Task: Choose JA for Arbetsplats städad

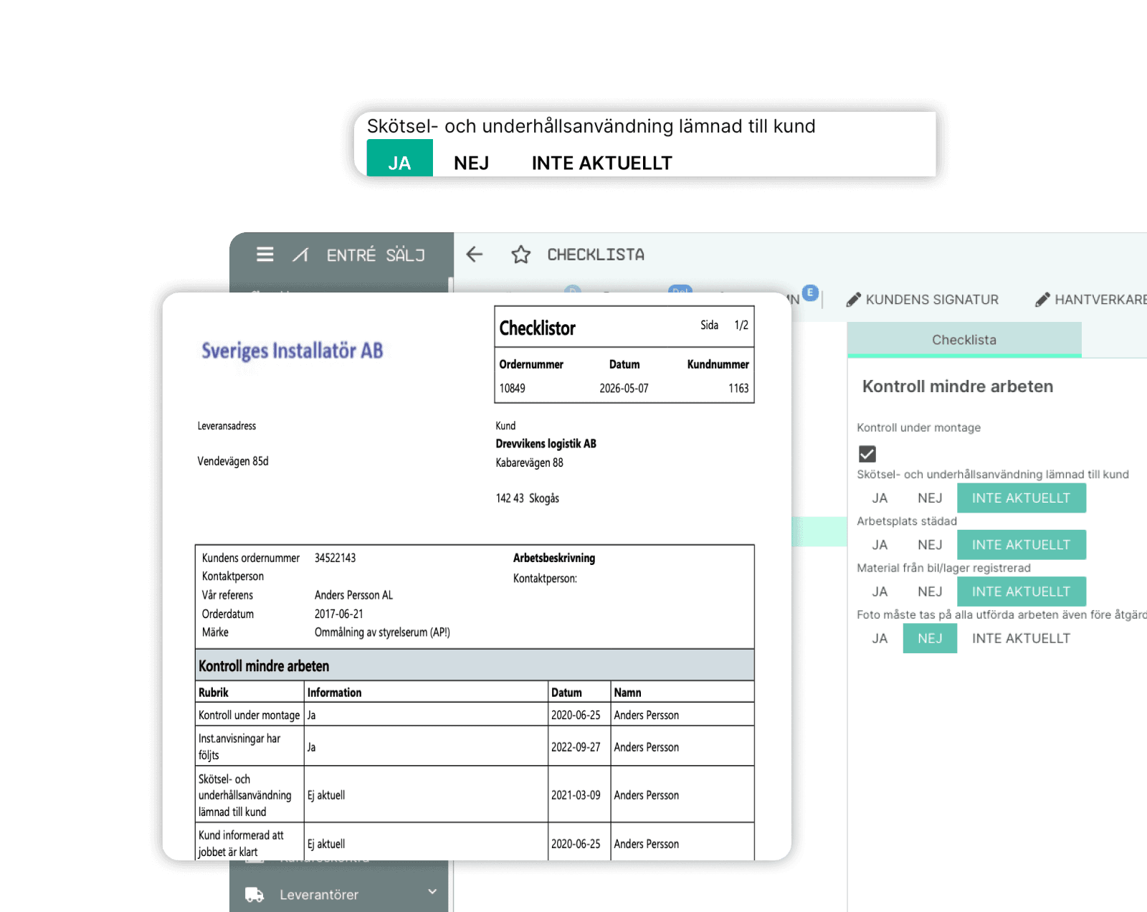Action: click(880, 545)
